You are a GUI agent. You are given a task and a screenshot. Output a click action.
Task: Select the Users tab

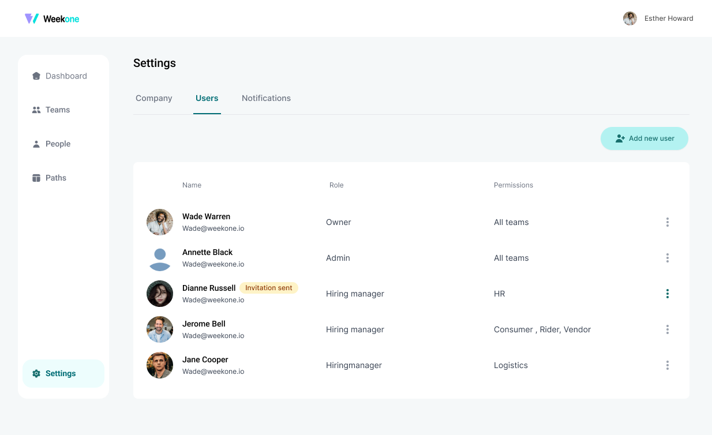pos(207,98)
